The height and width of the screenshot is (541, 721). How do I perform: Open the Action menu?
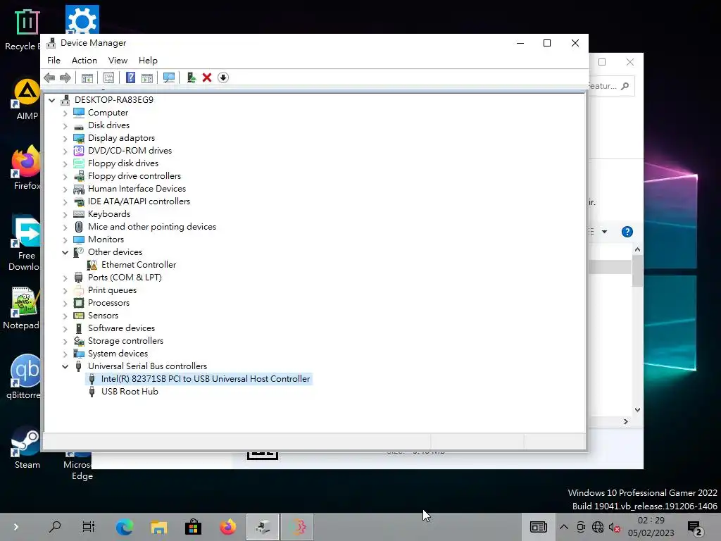84,61
